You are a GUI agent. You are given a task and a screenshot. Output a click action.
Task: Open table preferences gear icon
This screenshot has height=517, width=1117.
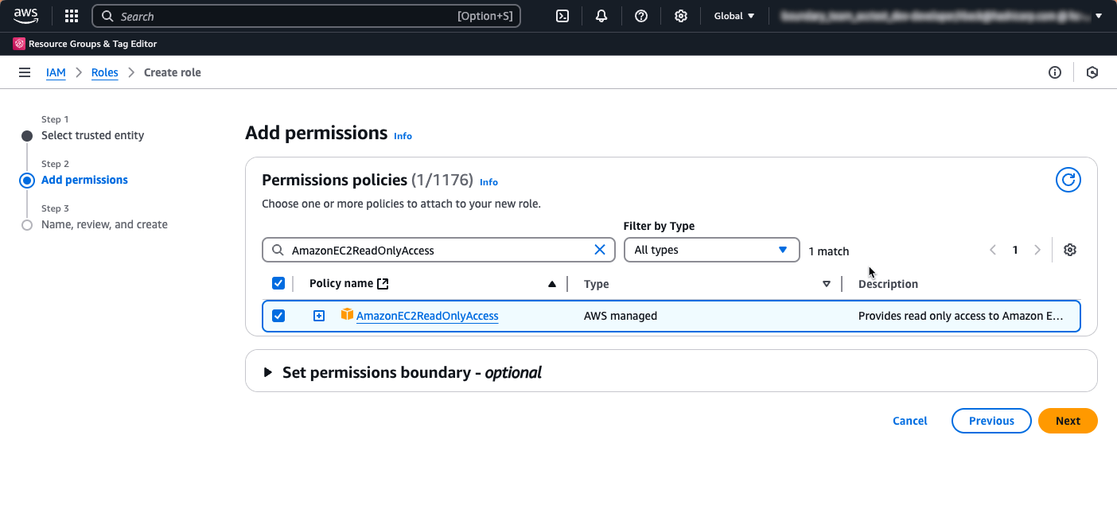coord(1070,250)
